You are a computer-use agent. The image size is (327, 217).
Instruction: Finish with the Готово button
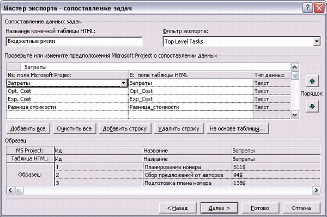click(x=260, y=208)
